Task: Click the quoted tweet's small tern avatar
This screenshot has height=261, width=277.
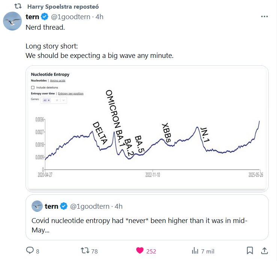Action: click(x=37, y=206)
